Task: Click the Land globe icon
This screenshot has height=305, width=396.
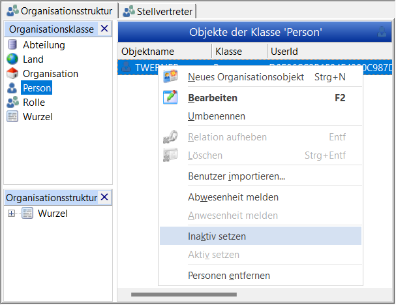Action: tap(12, 59)
